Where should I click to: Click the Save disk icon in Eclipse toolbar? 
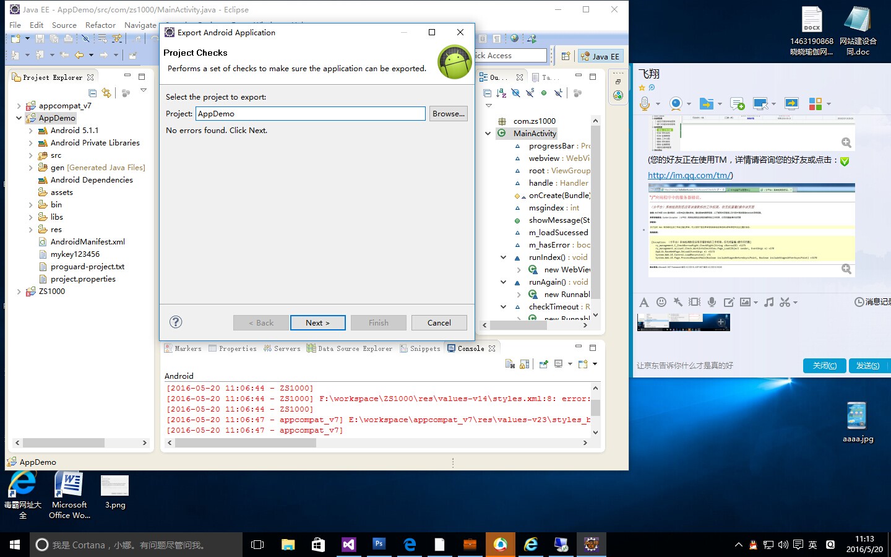pos(40,38)
